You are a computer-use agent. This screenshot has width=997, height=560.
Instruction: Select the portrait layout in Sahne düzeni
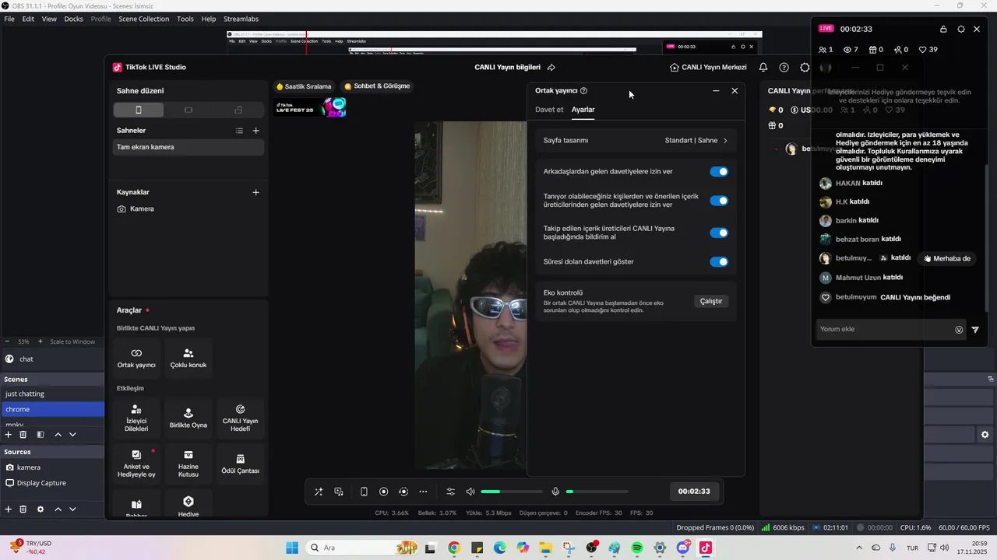[139, 110]
